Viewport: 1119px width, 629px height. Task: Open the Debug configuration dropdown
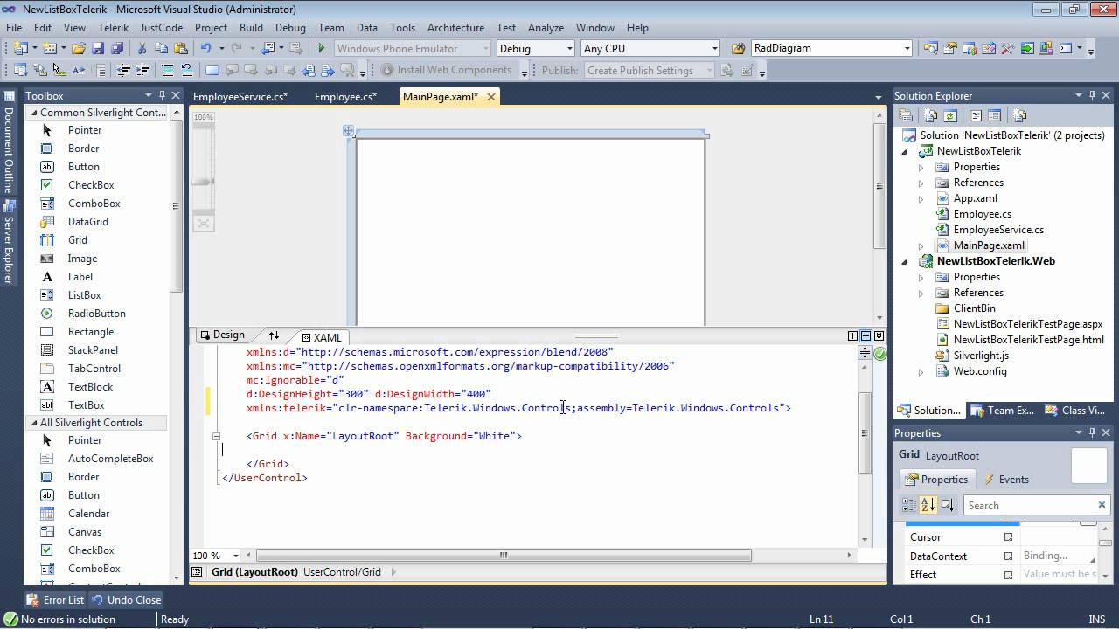click(x=569, y=49)
